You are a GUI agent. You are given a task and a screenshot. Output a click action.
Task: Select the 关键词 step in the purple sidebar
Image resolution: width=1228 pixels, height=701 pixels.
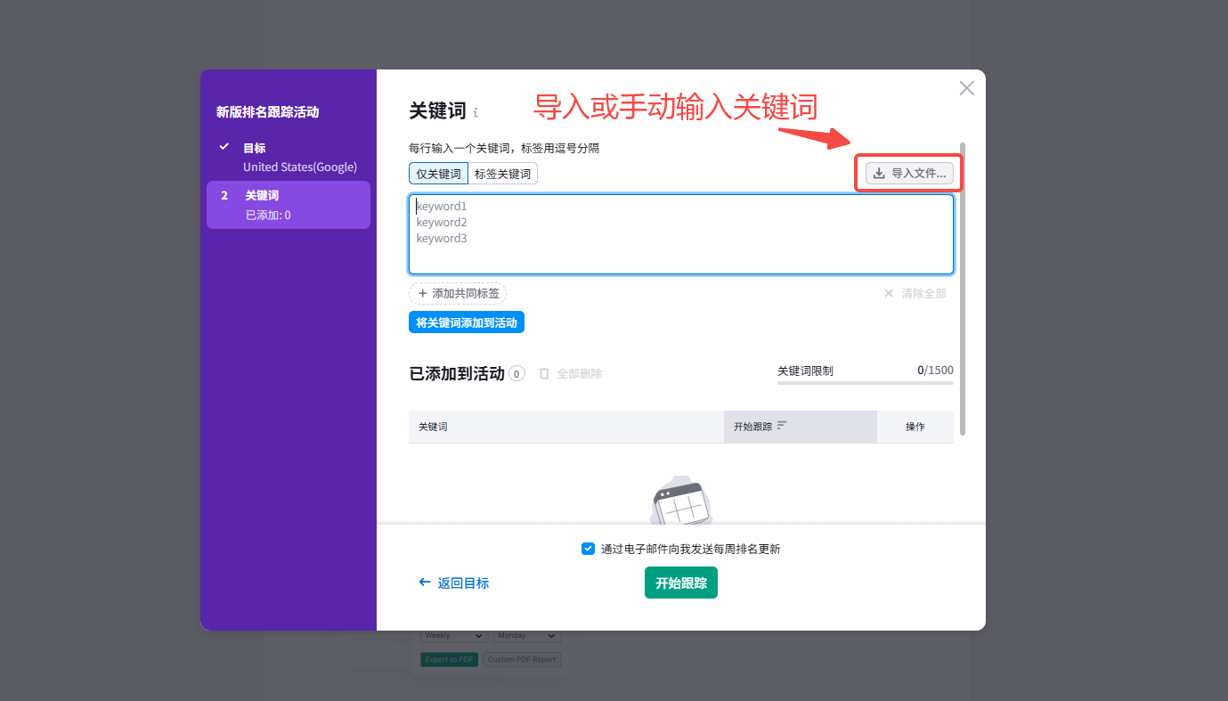pyautogui.click(x=288, y=204)
